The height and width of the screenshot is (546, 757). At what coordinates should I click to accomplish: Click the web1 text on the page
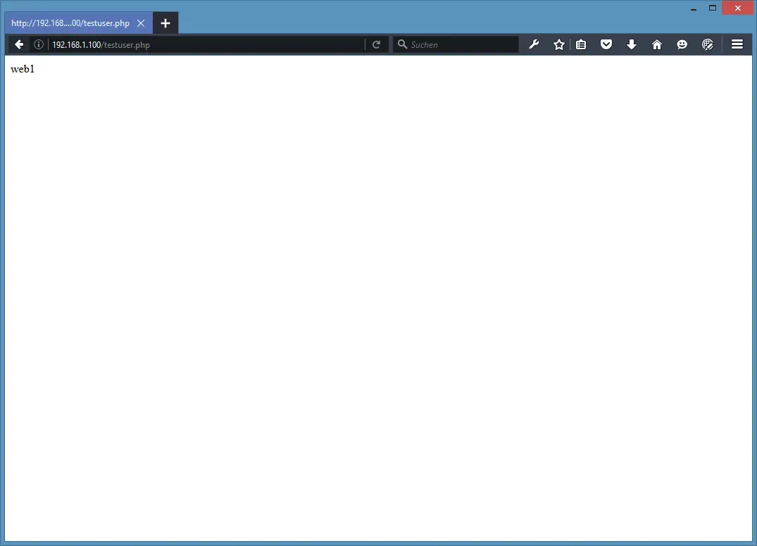[x=23, y=69]
